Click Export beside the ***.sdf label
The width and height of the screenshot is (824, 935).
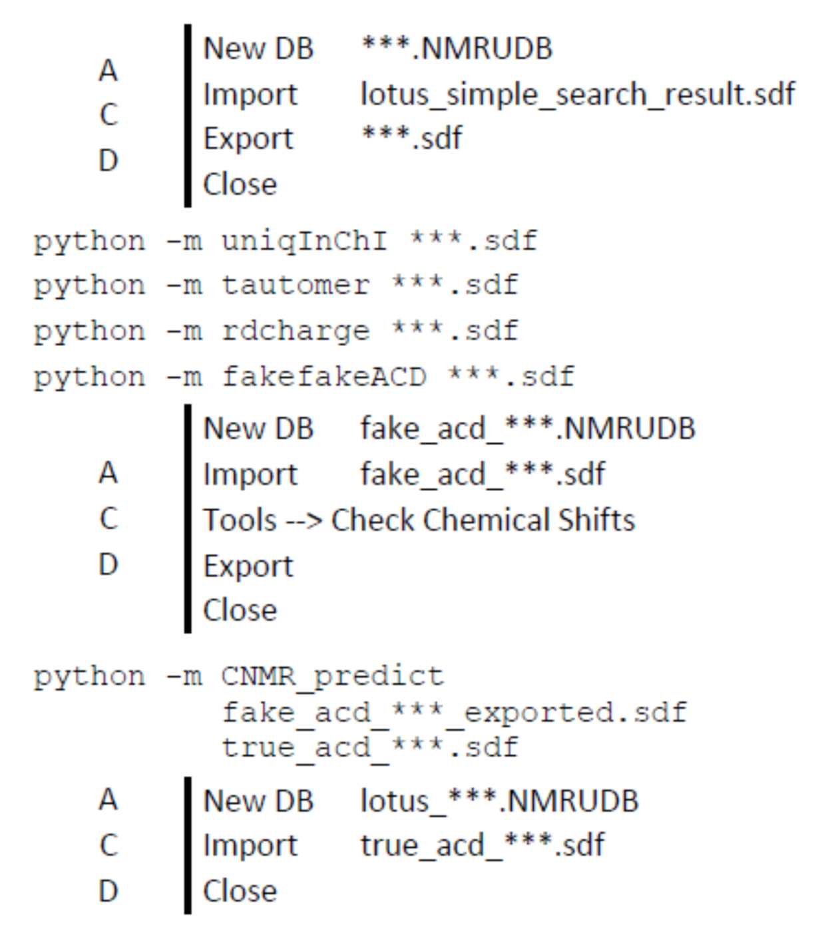248,138
